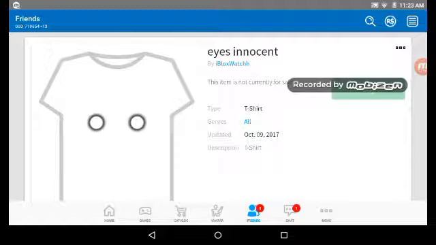436x245 pixels.
Task: Tap the Robux R$ icon
Action: pyautogui.click(x=390, y=21)
